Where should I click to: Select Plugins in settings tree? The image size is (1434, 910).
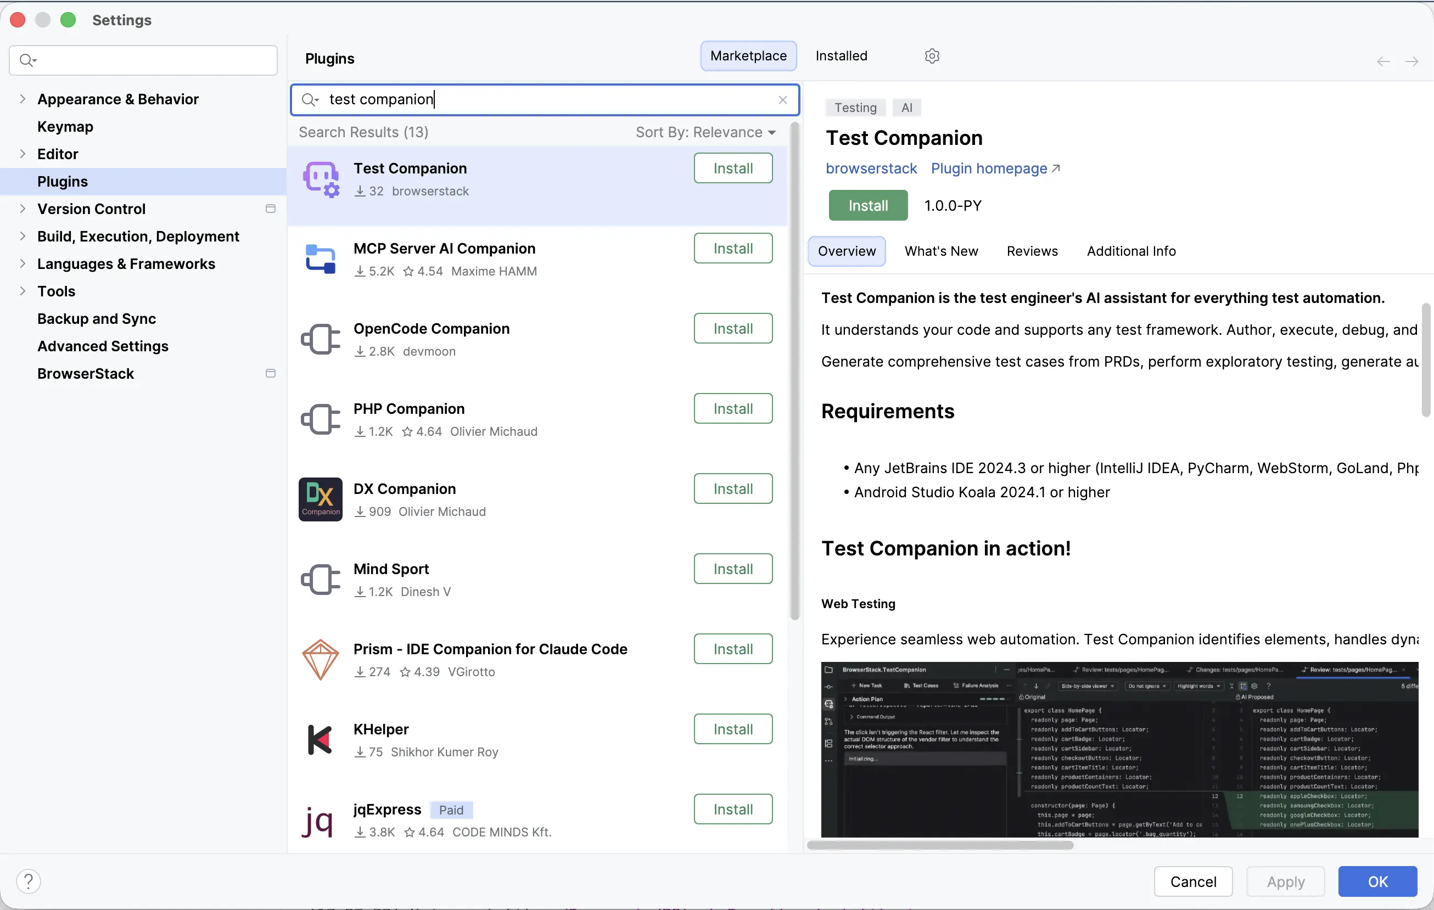tap(143, 182)
